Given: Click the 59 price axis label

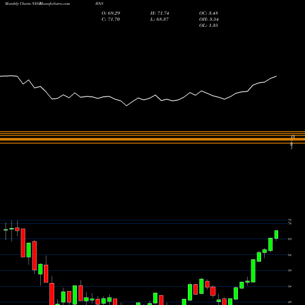Looking at the screenshot, I should click(290, 270).
